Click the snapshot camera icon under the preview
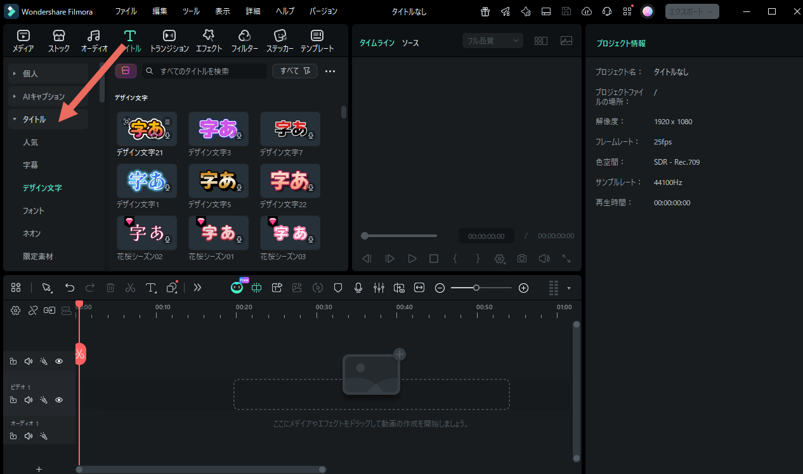 coord(521,259)
